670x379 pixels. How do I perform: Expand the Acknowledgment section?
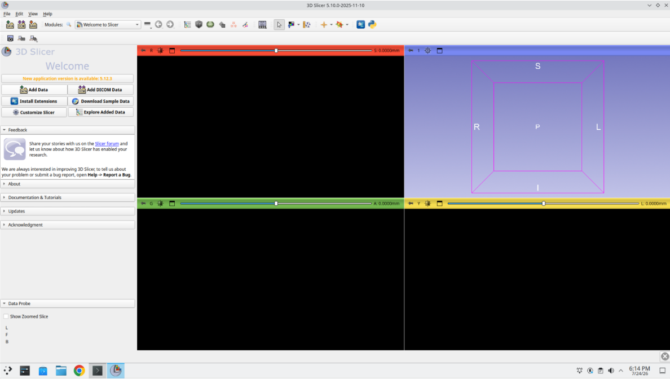[68, 225]
